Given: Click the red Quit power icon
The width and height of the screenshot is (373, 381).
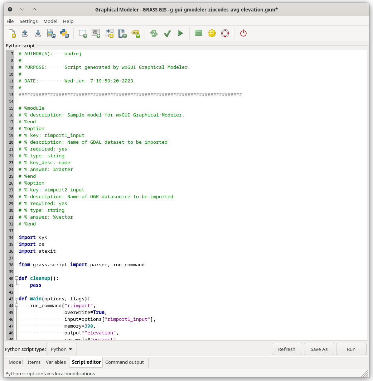Looking at the screenshot, I should tap(243, 33).
